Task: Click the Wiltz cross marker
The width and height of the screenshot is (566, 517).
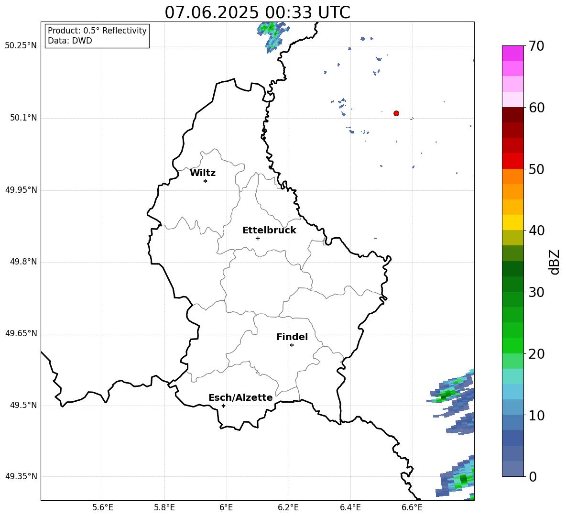Action: click(206, 181)
